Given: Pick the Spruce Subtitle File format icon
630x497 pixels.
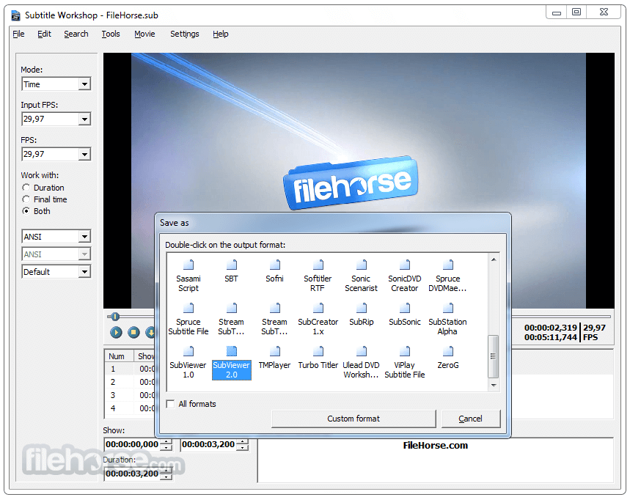Looking at the screenshot, I should pos(188,308).
